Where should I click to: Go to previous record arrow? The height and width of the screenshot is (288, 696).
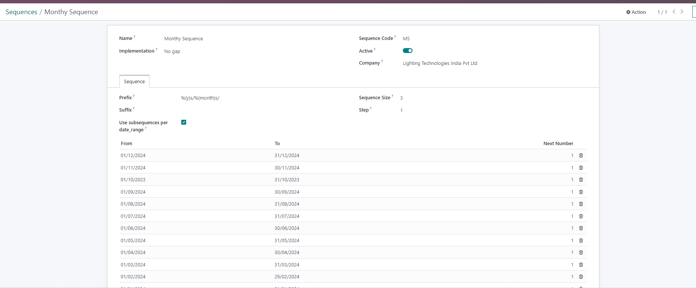(674, 12)
